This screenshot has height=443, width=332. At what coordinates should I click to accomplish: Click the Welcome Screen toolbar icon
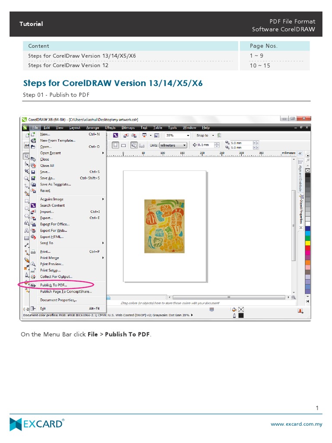[156, 135]
